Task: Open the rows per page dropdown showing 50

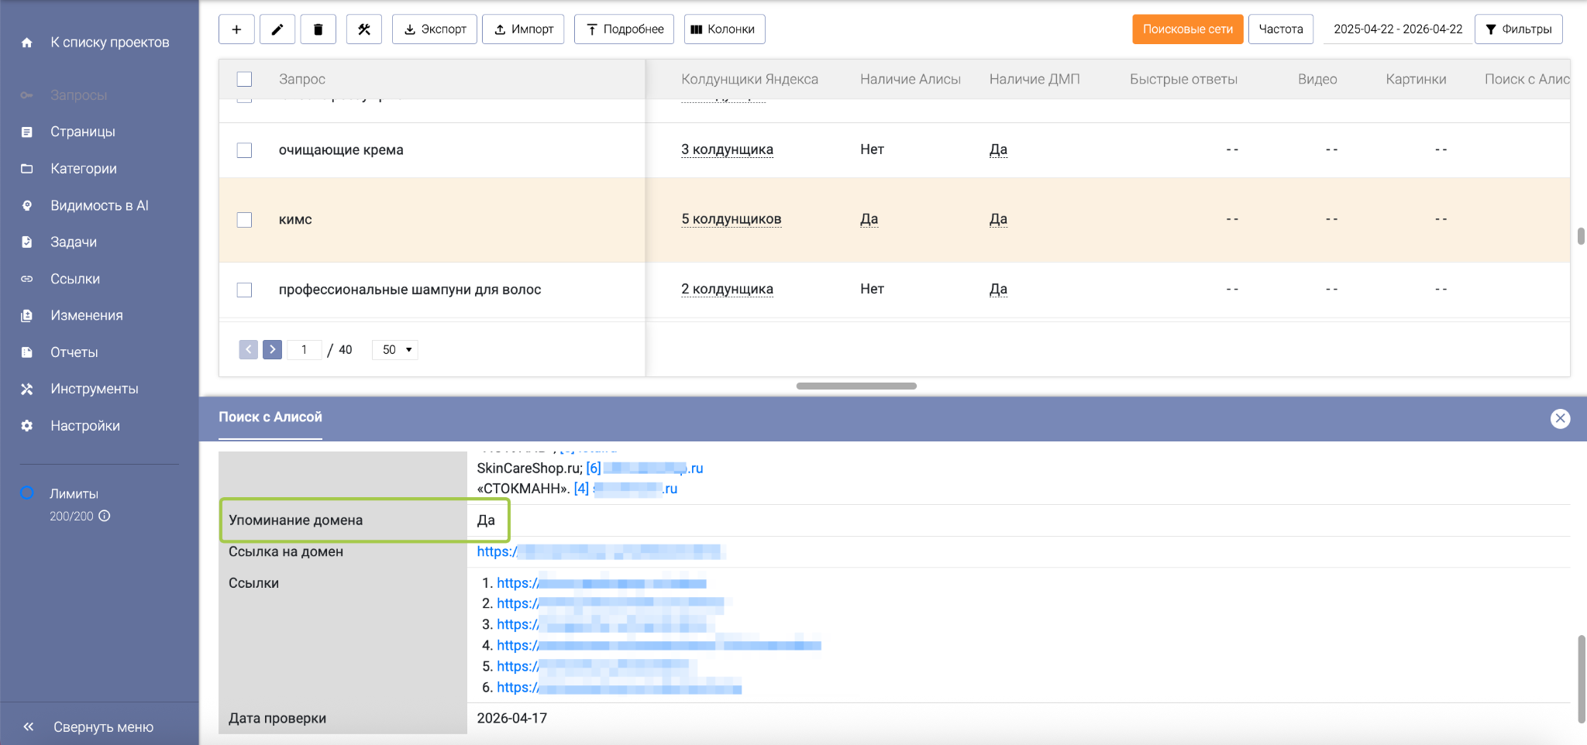Action: point(395,350)
